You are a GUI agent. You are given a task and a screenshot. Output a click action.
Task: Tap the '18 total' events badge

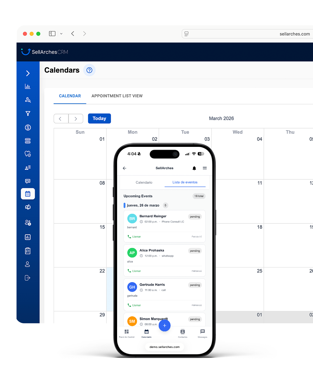point(199,196)
